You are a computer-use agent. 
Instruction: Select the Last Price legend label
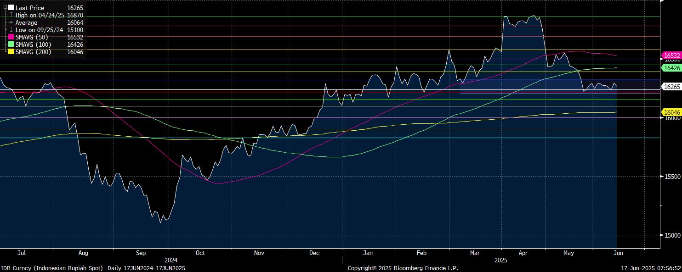tap(30, 8)
